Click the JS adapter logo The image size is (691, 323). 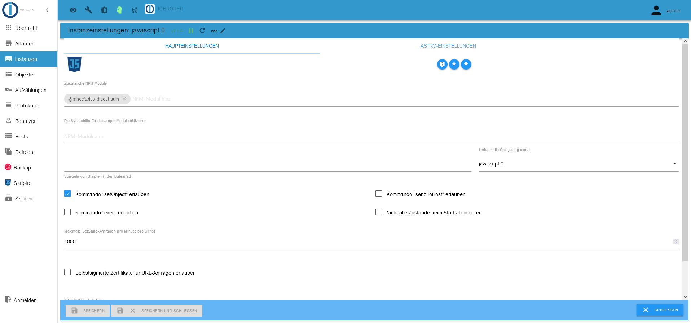point(74,64)
